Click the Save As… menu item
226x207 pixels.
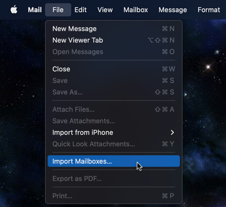coord(114,92)
